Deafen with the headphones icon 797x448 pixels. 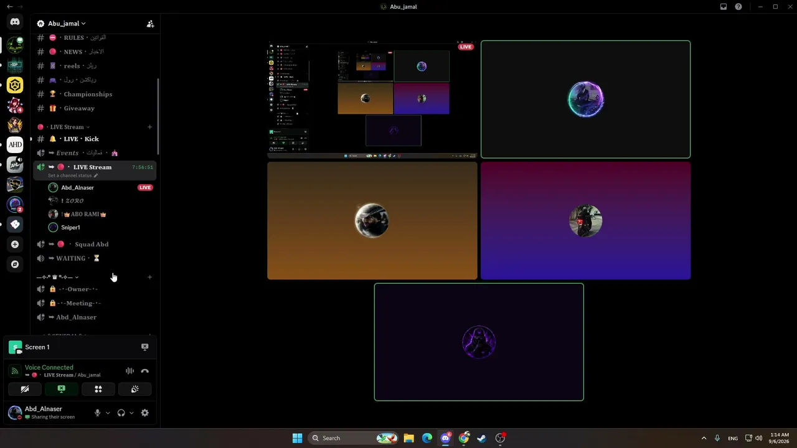click(121, 413)
